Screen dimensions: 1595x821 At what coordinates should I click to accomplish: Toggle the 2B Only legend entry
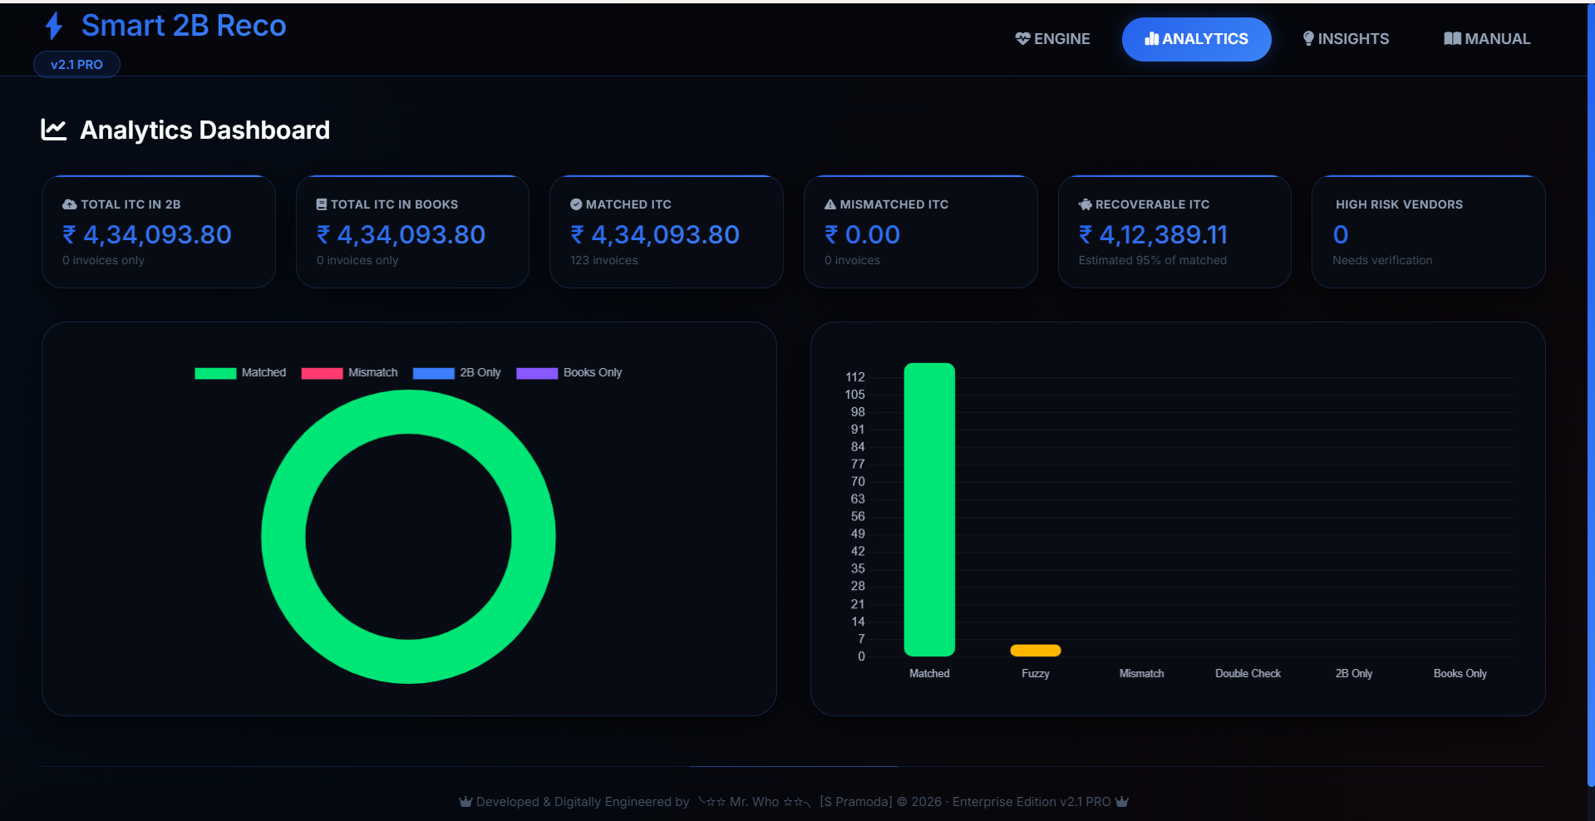pyautogui.click(x=456, y=373)
